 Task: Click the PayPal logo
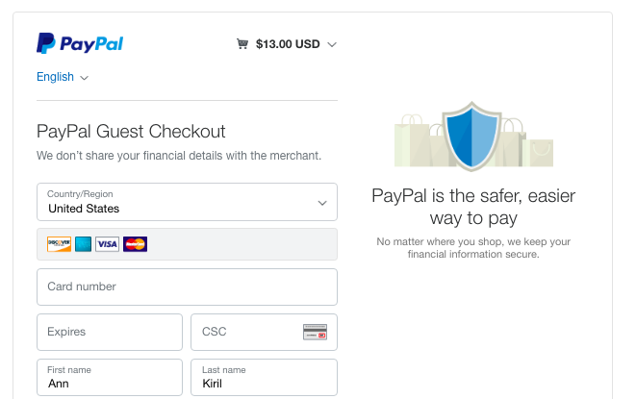80,43
